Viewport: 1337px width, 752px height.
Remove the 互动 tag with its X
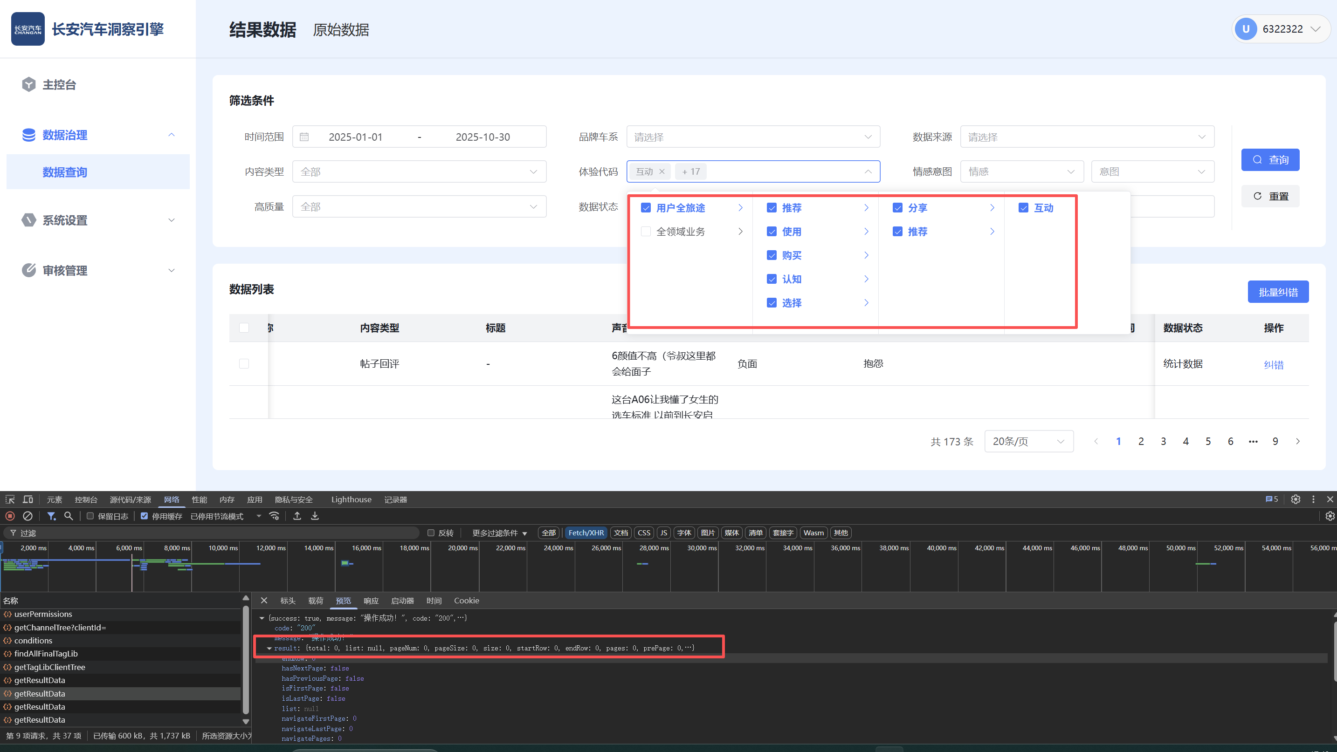tap(662, 171)
